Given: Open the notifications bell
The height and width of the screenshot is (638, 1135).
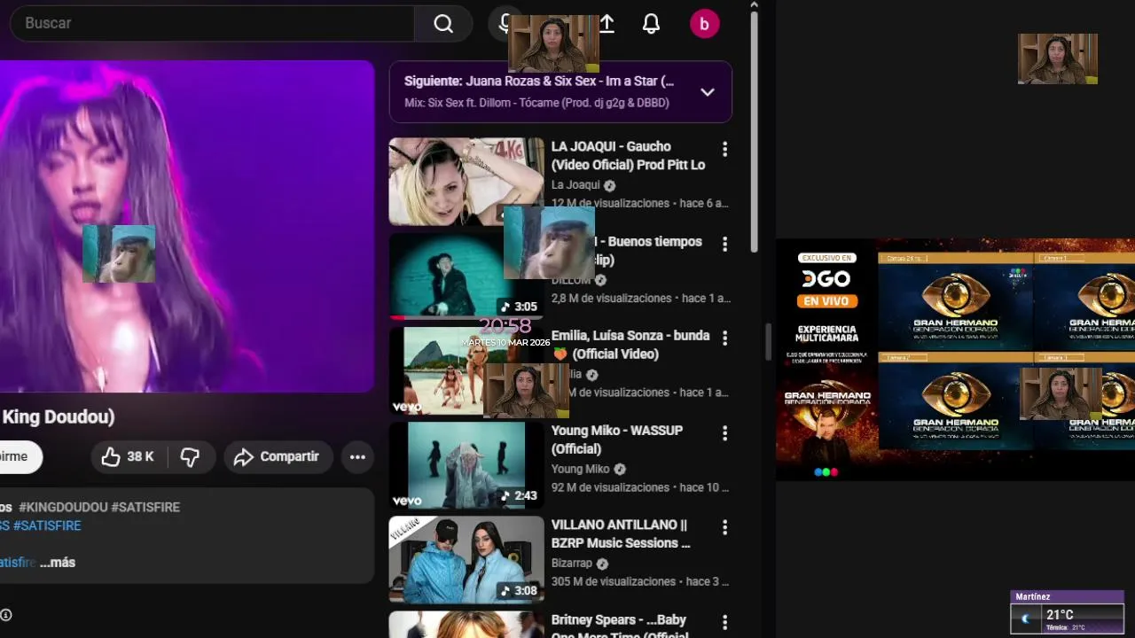Looking at the screenshot, I should pos(652,24).
